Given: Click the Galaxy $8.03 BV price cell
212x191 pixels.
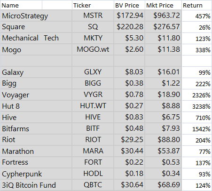Looking at the screenshot, I should click(129, 72).
